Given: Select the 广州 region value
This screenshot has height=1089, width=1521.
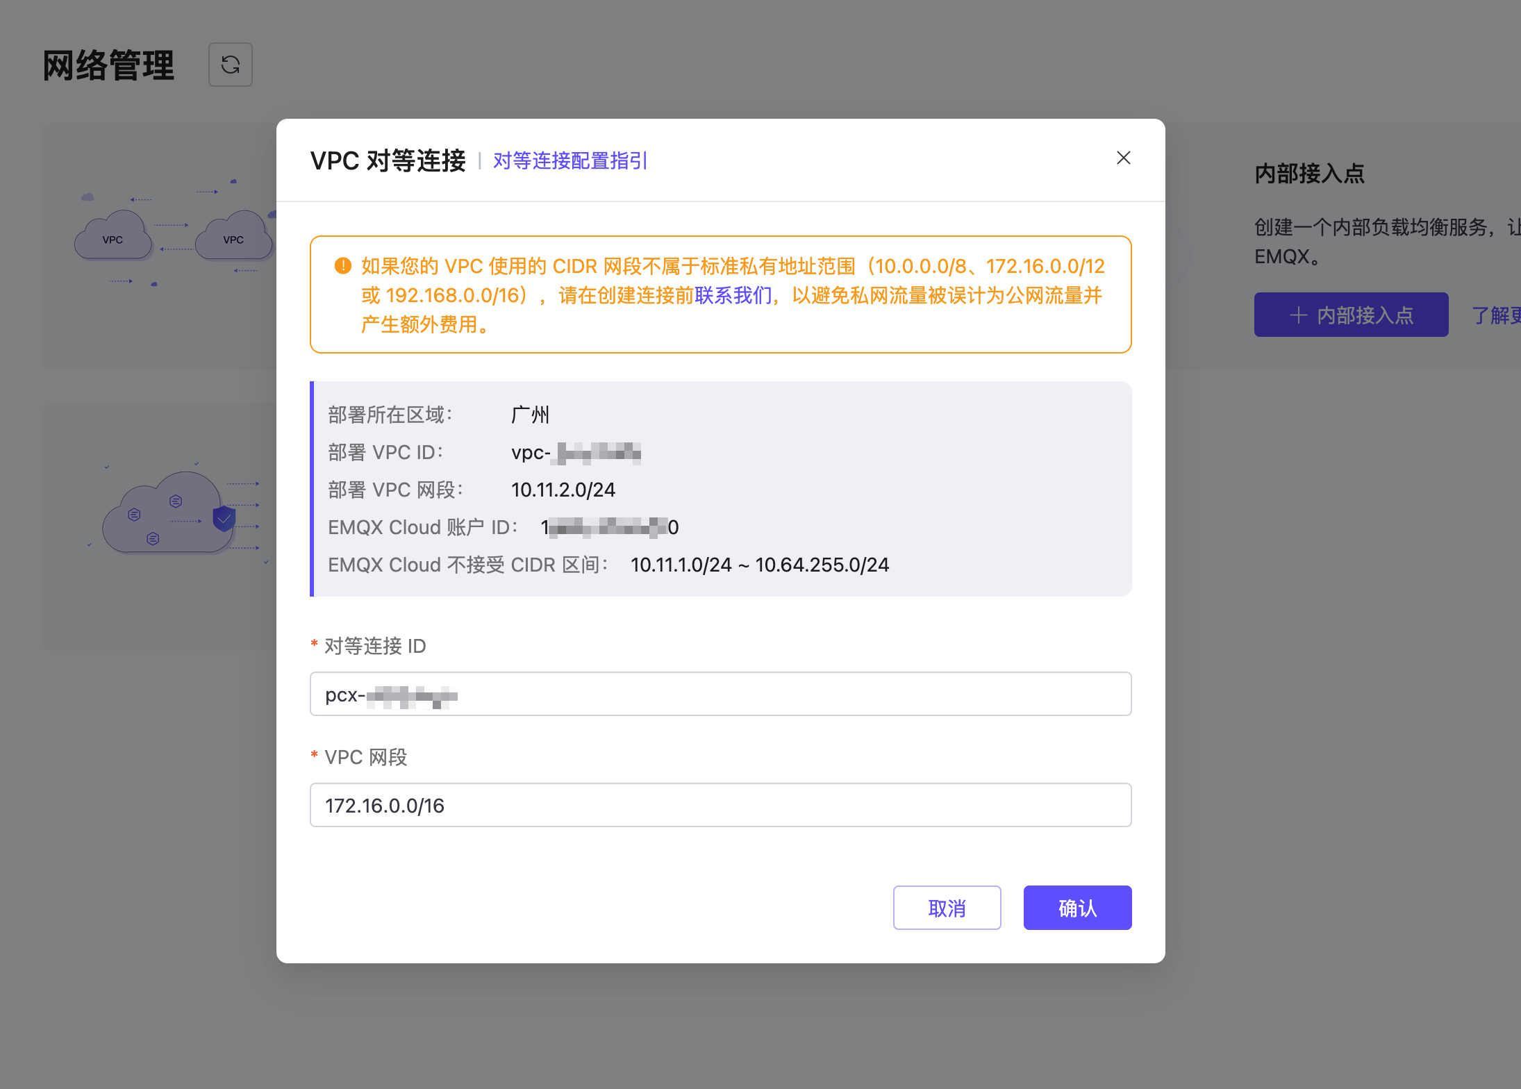Looking at the screenshot, I should tap(530, 415).
